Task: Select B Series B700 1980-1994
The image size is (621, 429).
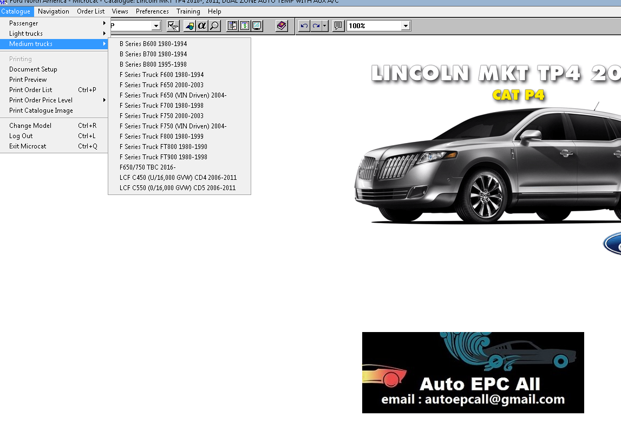Action: (x=179, y=54)
